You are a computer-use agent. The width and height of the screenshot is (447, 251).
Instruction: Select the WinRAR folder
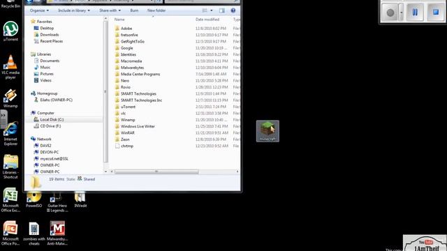127,133
